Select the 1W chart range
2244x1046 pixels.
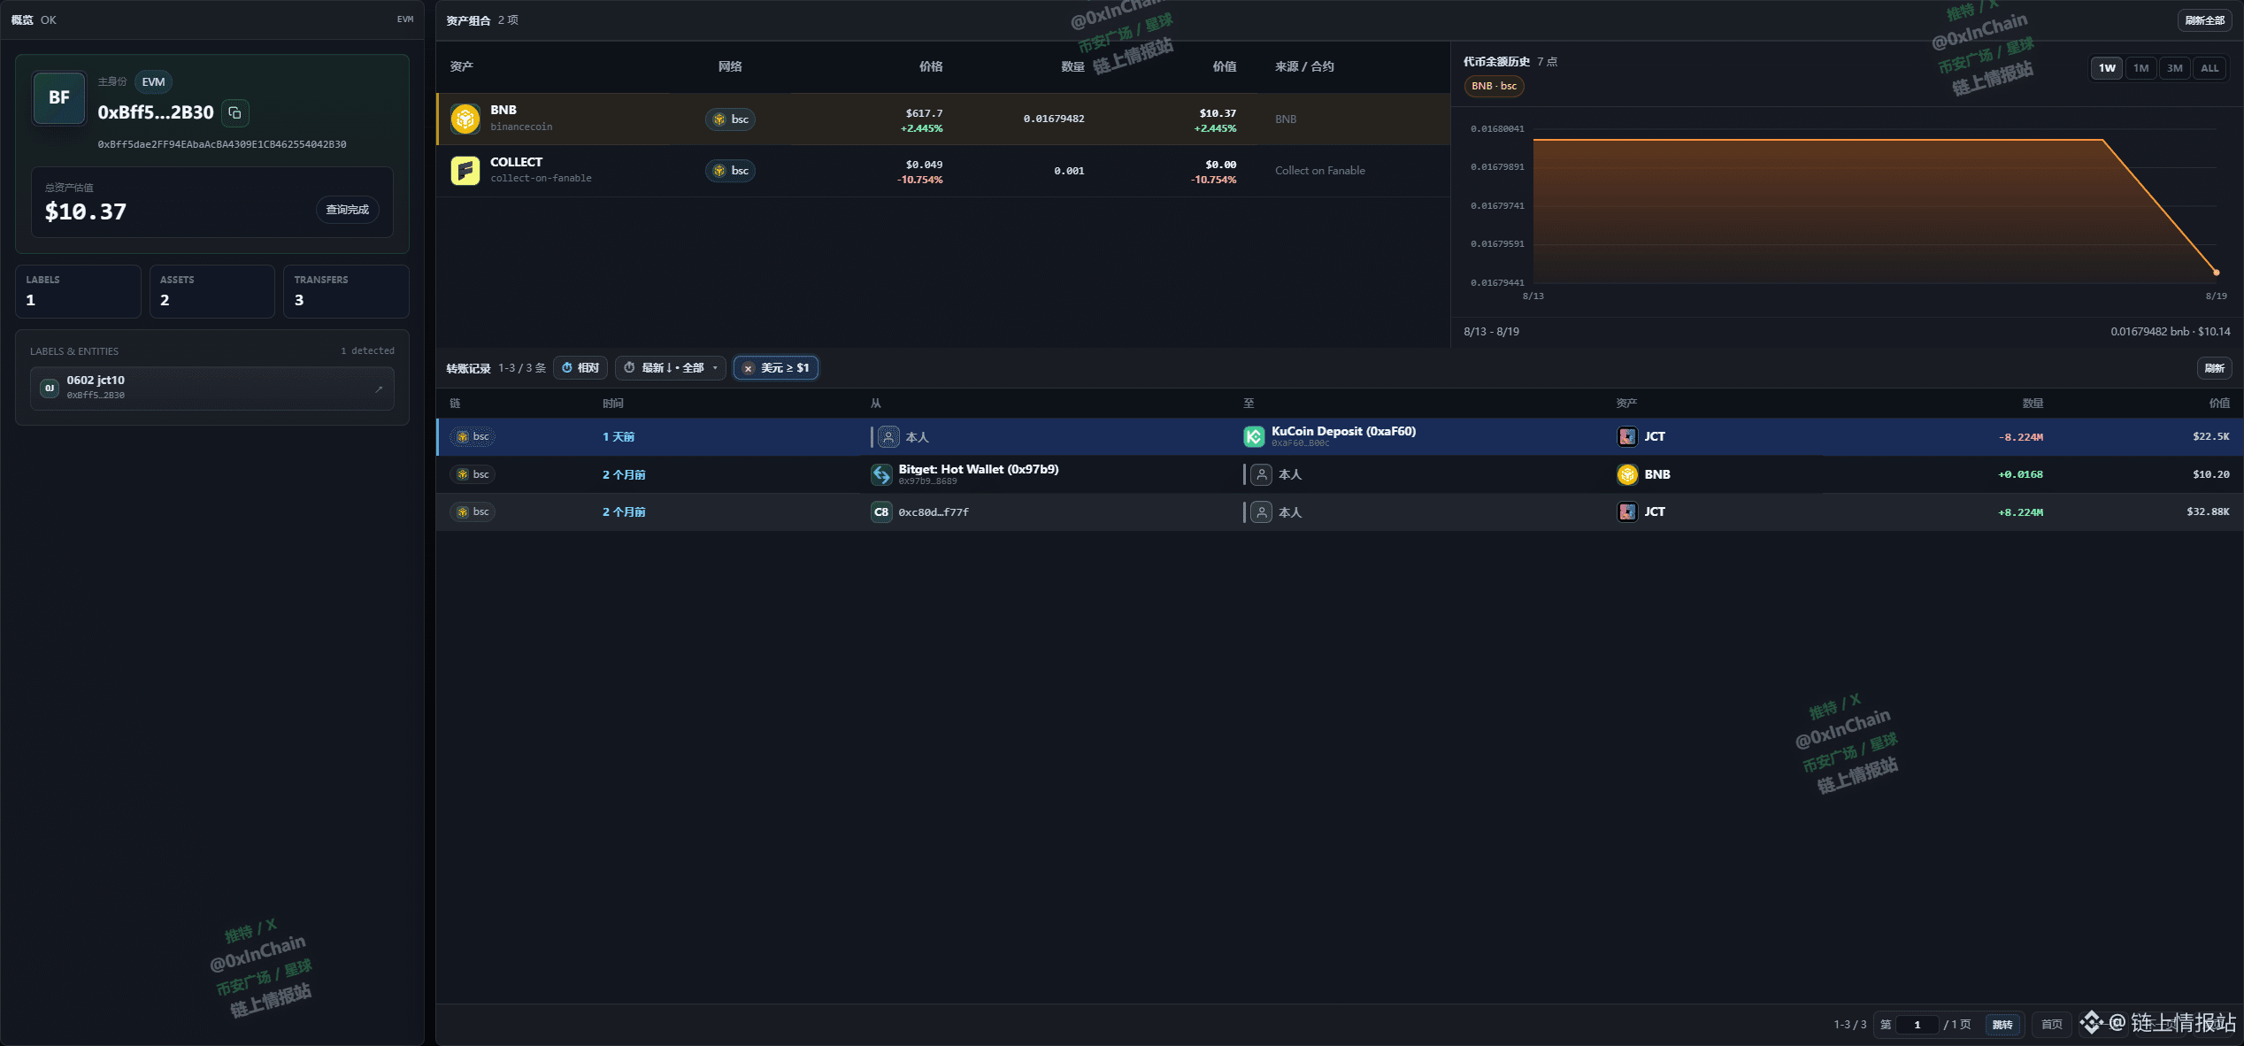[2107, 68]
